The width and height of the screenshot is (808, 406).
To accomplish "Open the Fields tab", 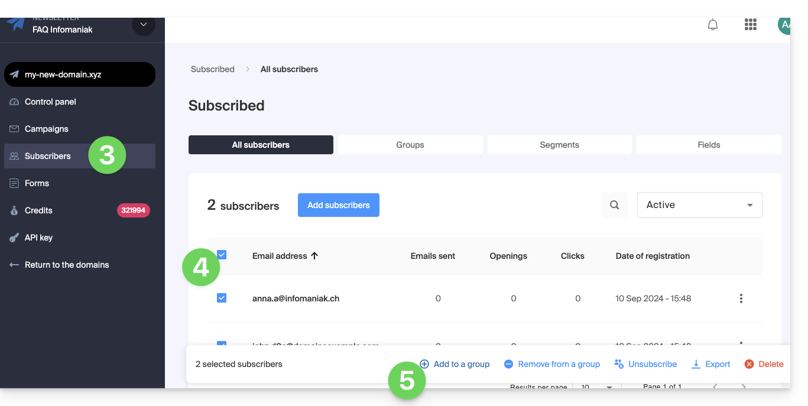I will [708, 145].
